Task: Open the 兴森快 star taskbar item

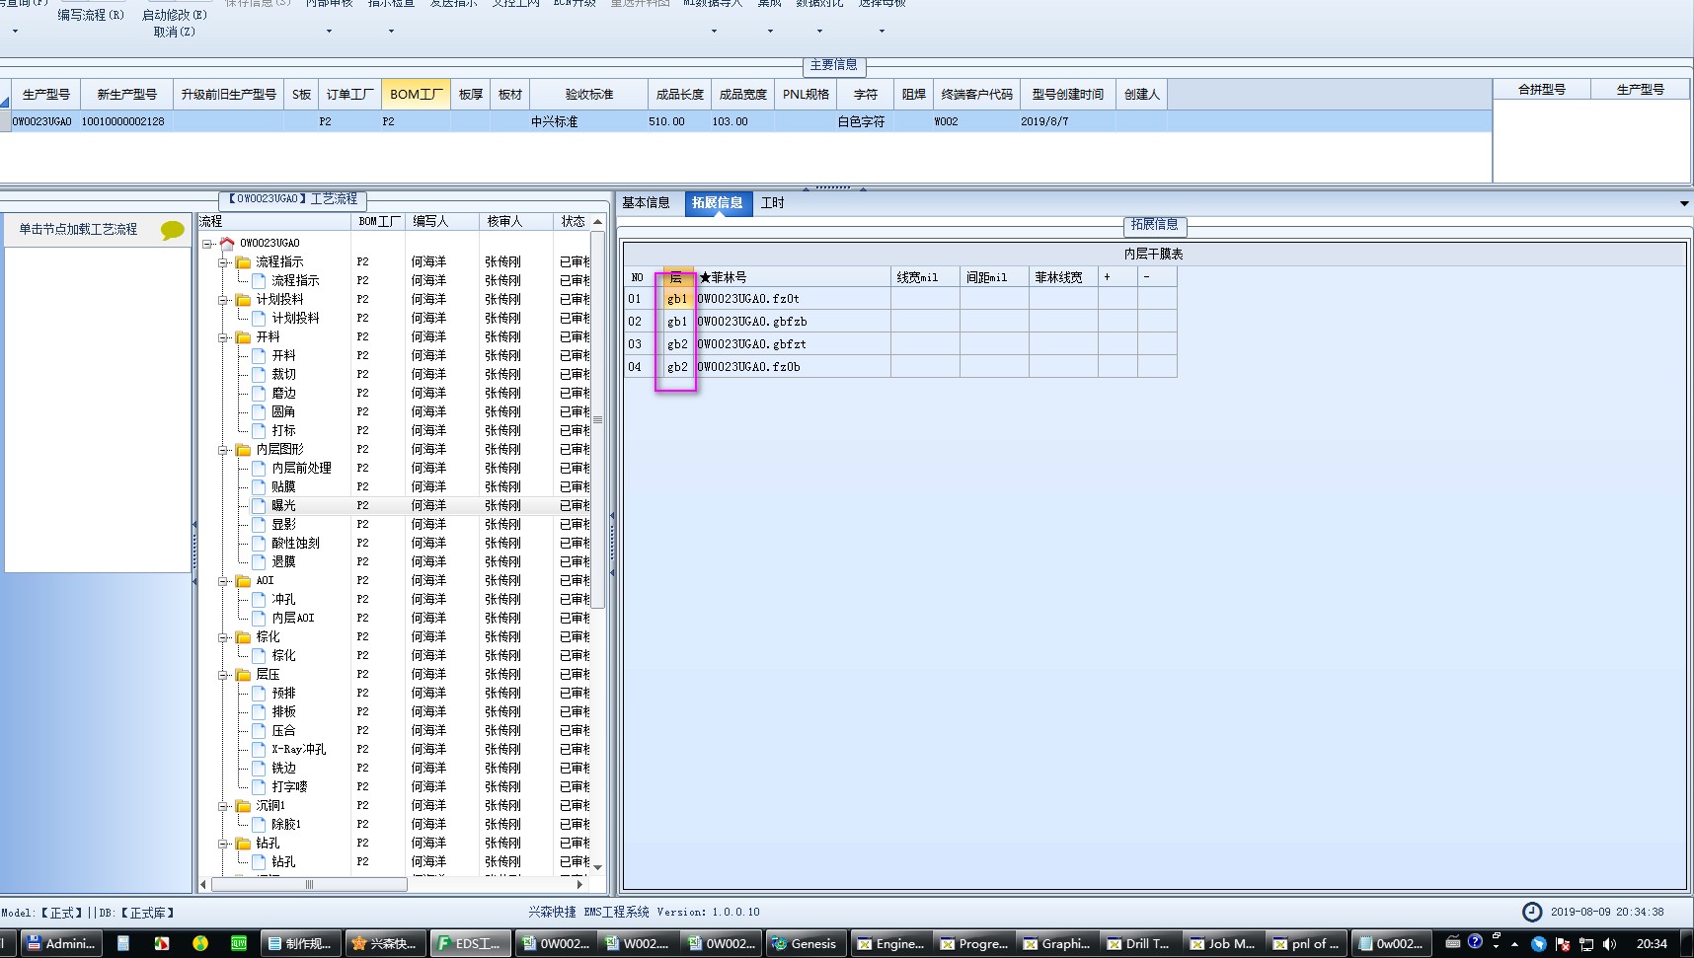Action: 385,944
